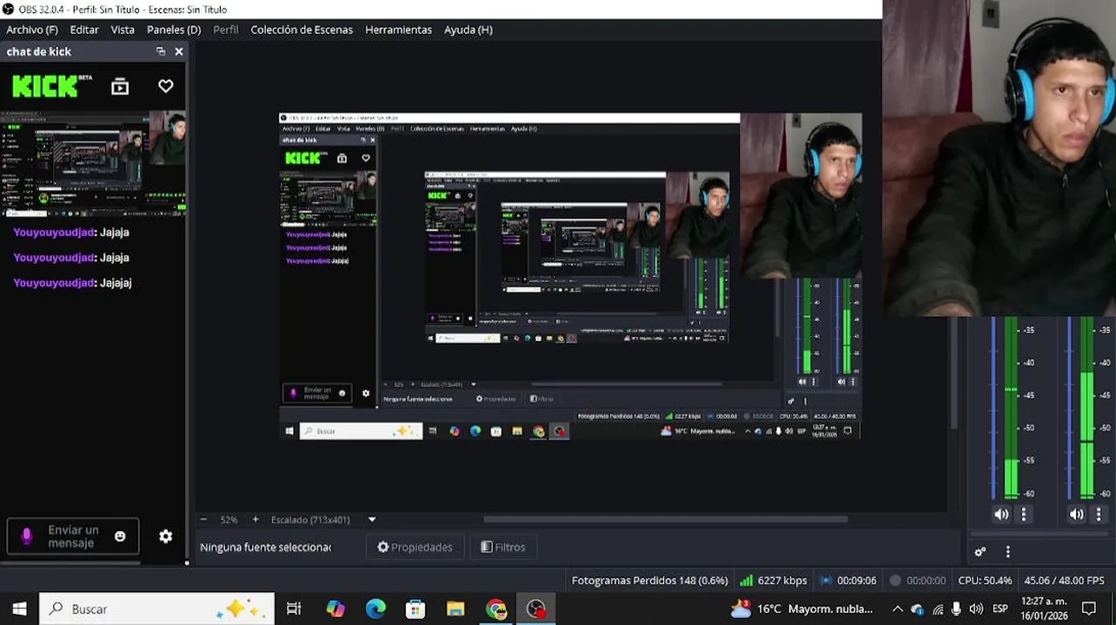Mute the second mixer audio channel
This screenshot has width=1116, height=625.
1076,514
